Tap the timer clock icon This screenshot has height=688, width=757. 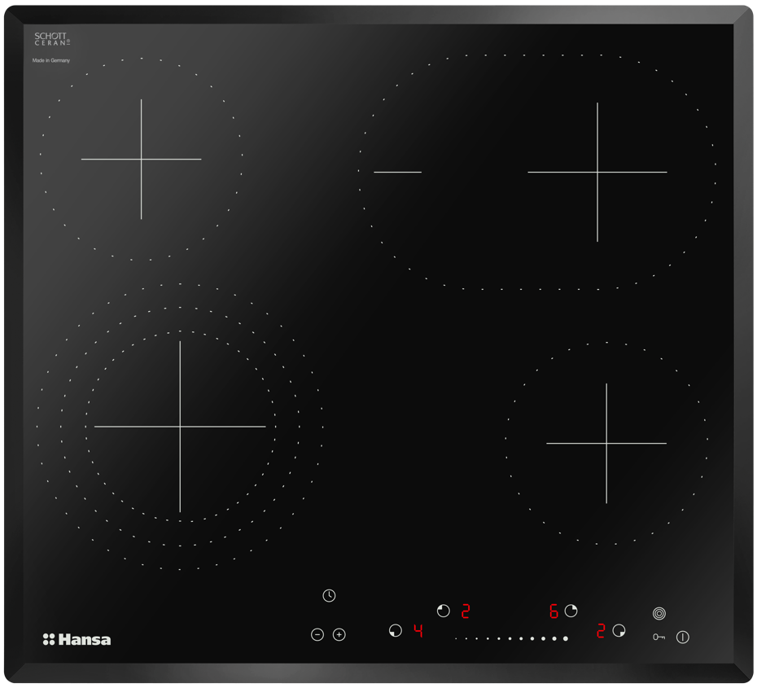[329, 595]
